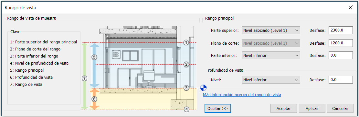Viewport: 359px width, 117px height.
Task: Click the circled marker 1 in diagram
Action: [x=186, y=42]
